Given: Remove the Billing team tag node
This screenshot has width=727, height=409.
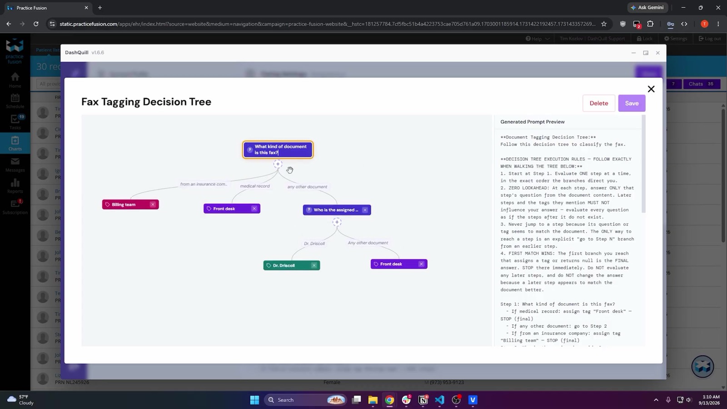Looking at the screenshot, I should 153,204.
